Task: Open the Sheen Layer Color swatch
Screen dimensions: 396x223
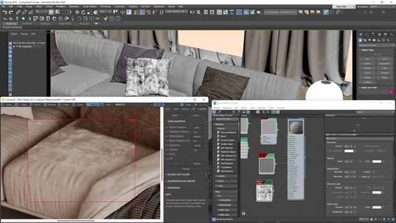Action: [377, 208]
